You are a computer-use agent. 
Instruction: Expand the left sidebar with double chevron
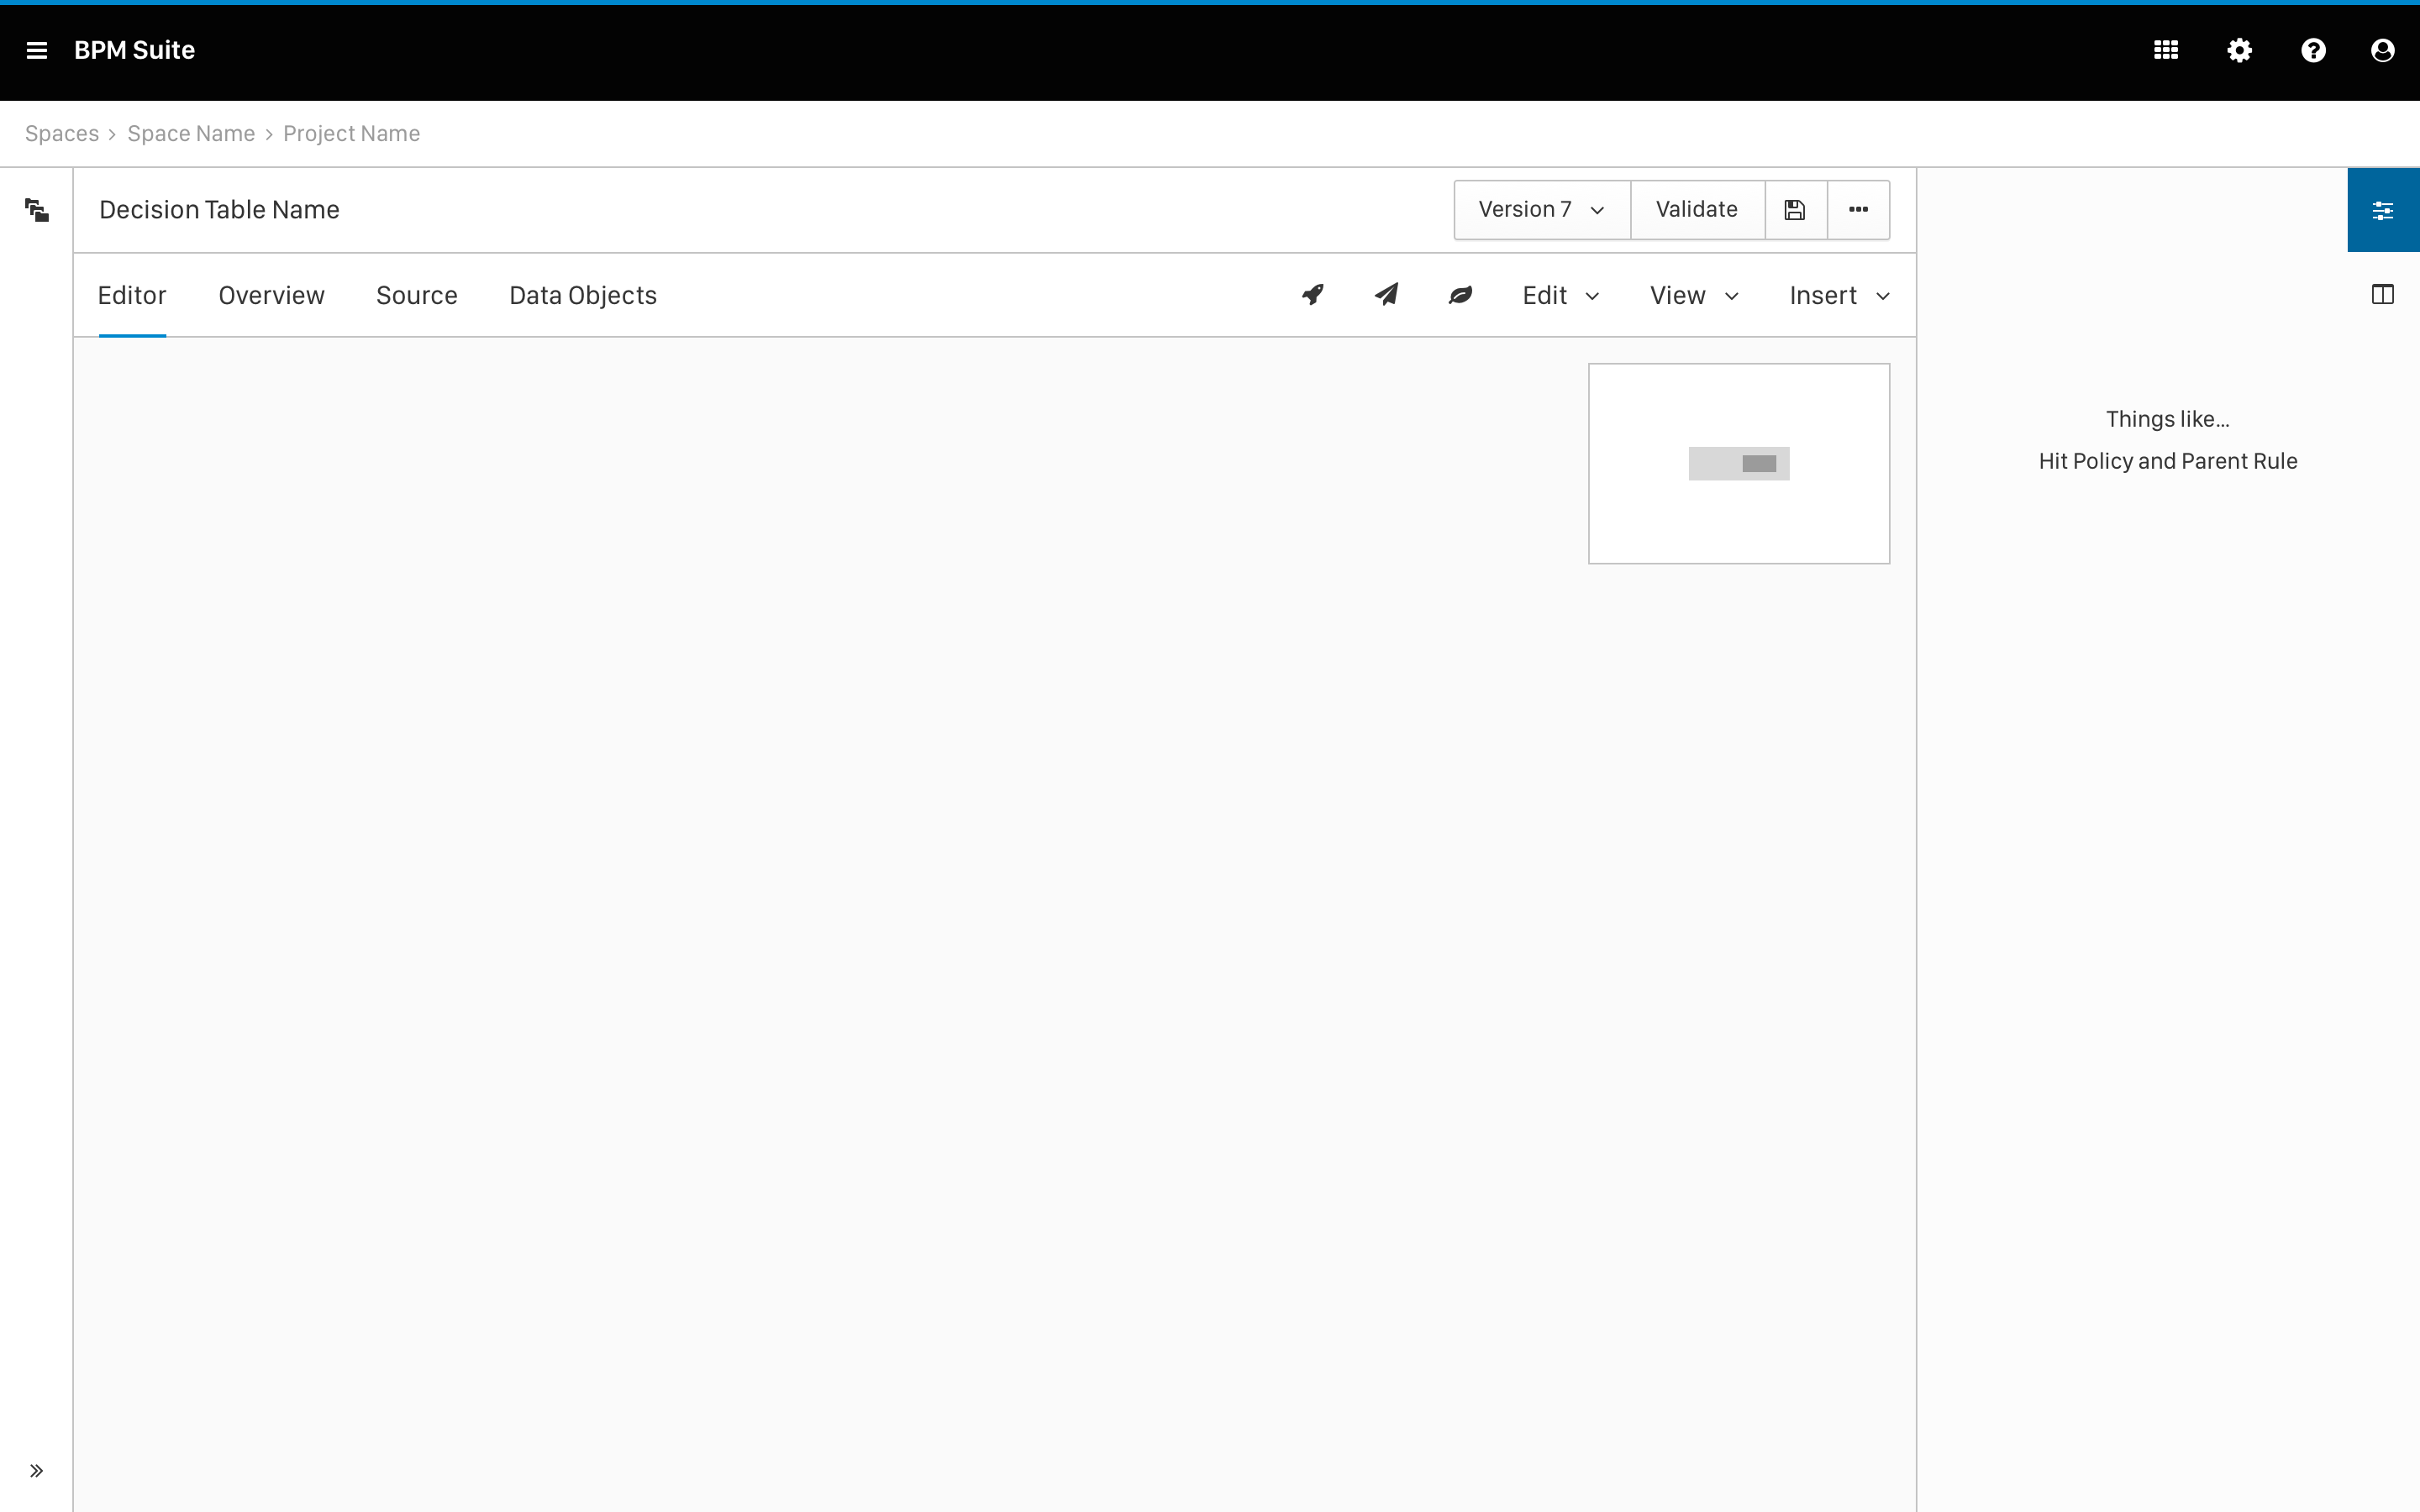tap(37, 1470)
